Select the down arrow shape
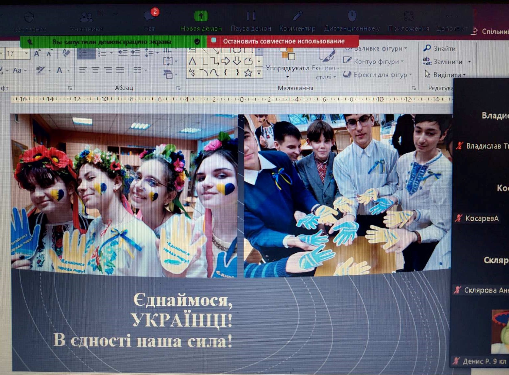509x375 pixels. coord(237,61)
